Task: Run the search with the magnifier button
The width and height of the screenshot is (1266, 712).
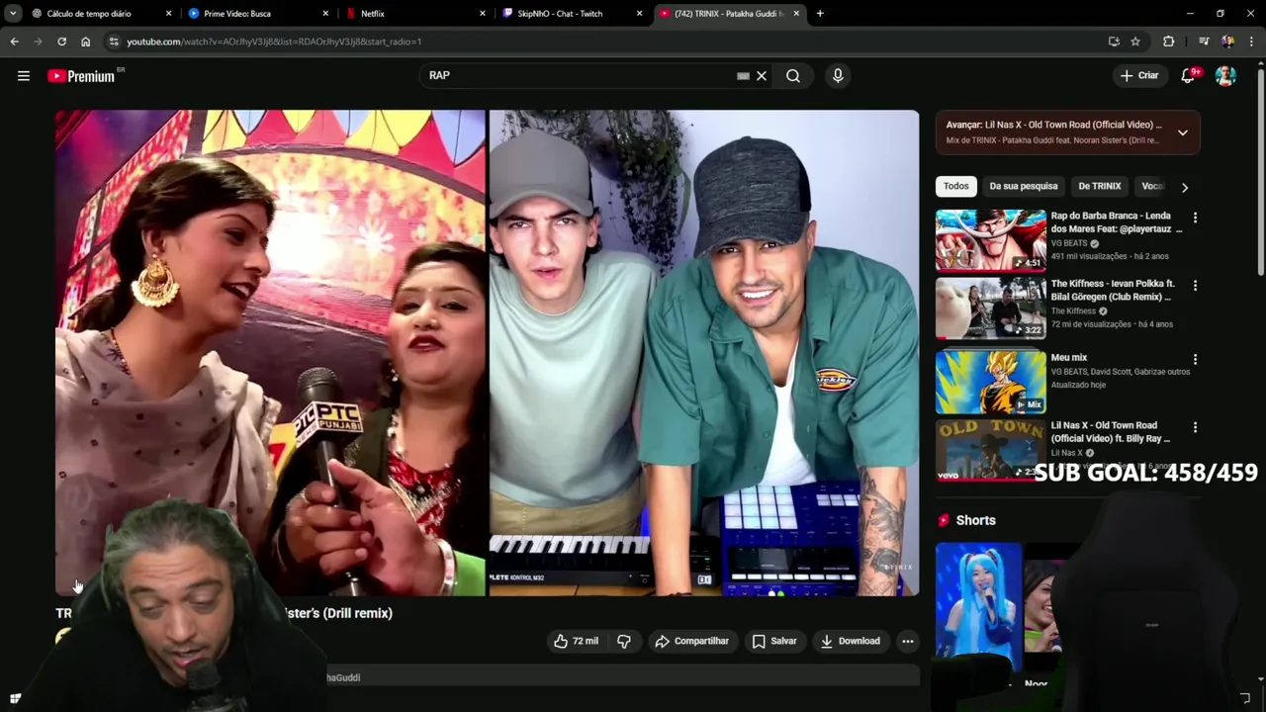Action: click(x=793, y=76)
